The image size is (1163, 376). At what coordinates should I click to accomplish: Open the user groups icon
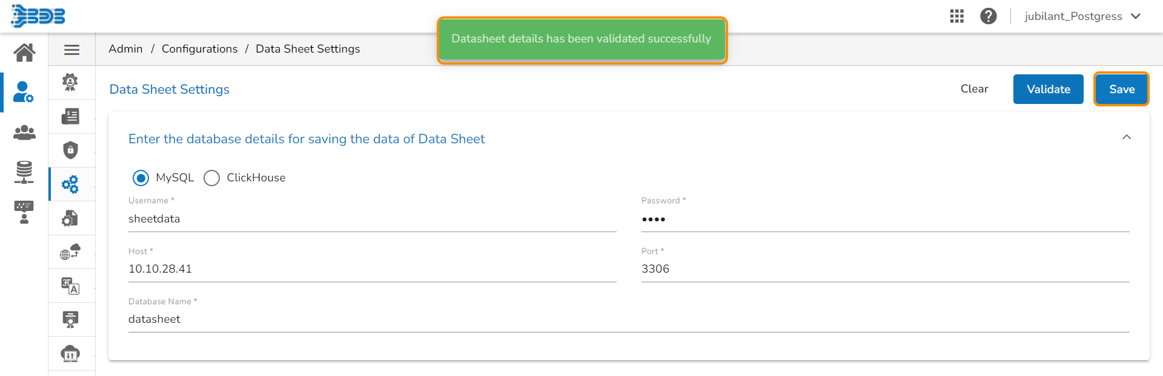click(x=24, y=132)
